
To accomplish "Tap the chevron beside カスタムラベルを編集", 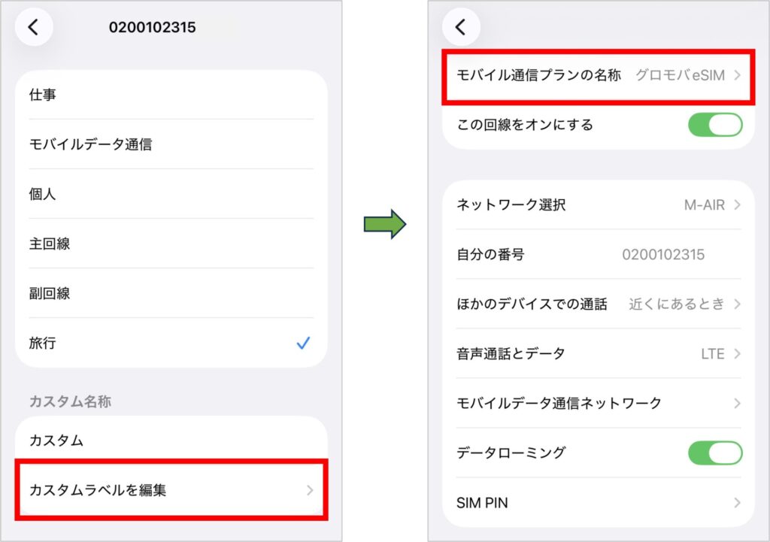I will 309,490.
